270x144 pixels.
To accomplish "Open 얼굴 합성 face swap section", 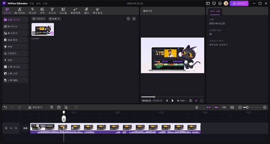I will (x=16, y=40).
